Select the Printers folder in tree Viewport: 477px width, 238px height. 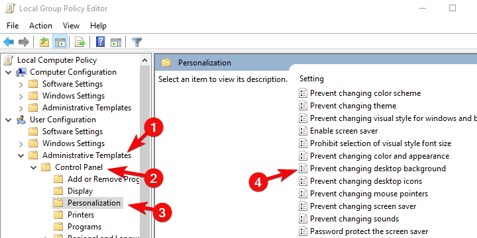[x=81, y=215]
